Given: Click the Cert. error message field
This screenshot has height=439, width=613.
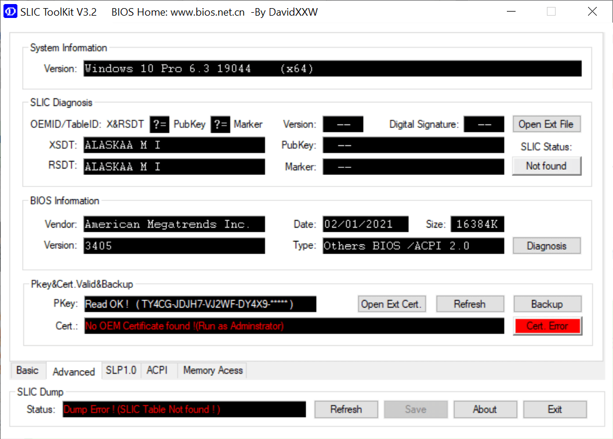Looking at the screenshot, I should (294, 325).
